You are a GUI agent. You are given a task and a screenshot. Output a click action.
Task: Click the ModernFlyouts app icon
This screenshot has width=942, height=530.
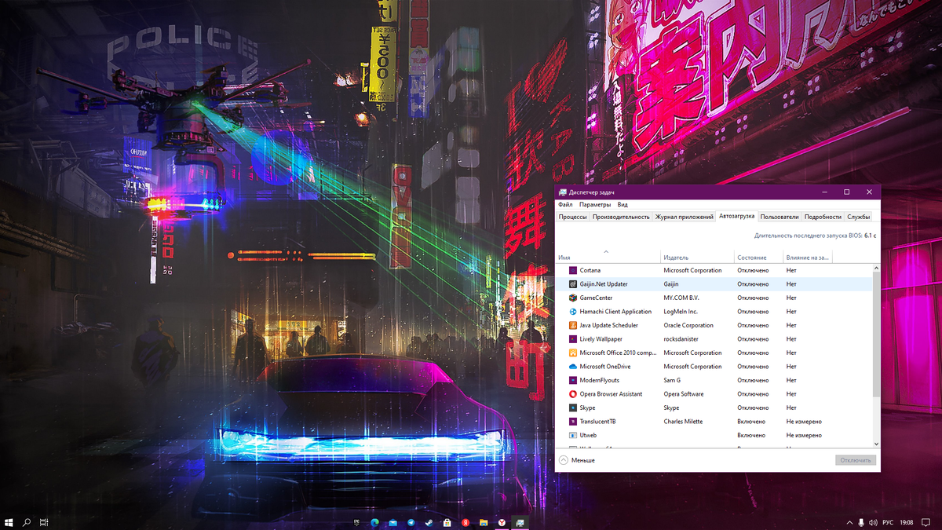click(573, 380)
